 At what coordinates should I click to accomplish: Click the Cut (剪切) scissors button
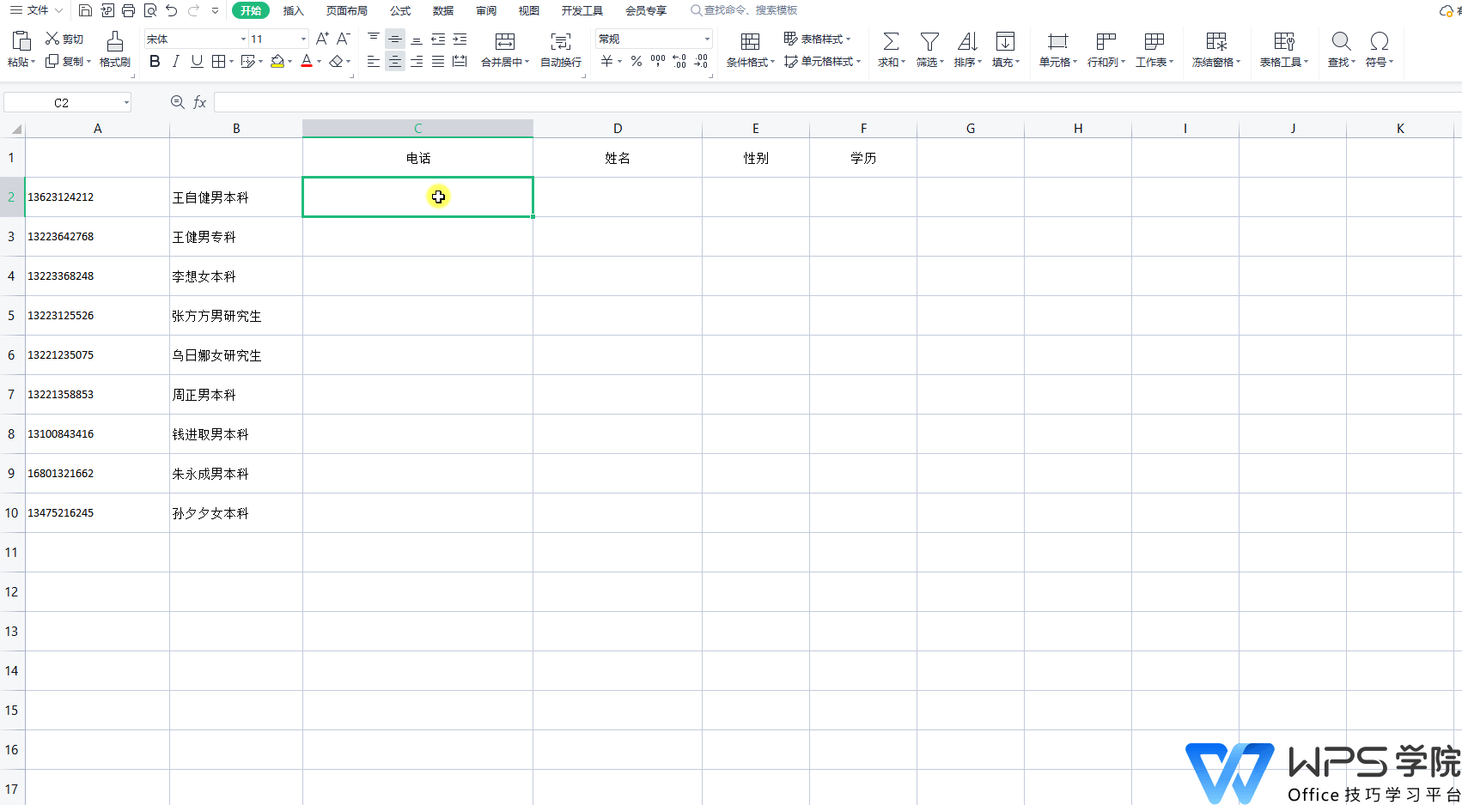64,39
